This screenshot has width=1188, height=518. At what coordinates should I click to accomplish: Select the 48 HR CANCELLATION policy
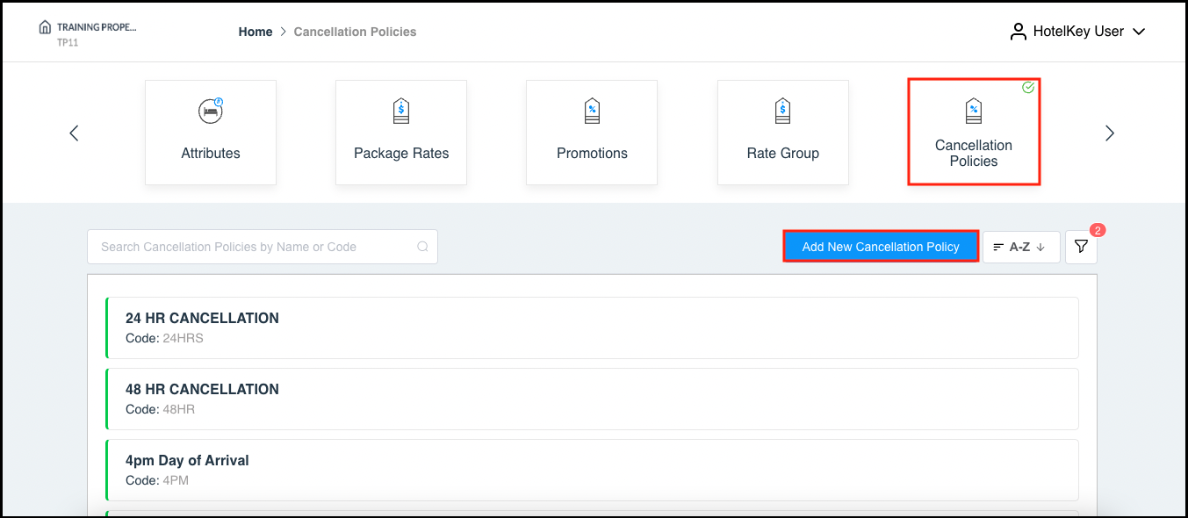(591, 399)
